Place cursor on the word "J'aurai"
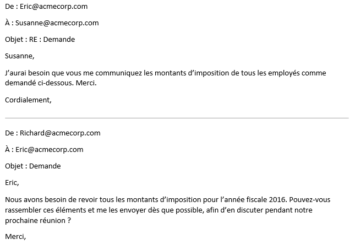The width and height of the screenshot is (355, 245). (14, 73)
